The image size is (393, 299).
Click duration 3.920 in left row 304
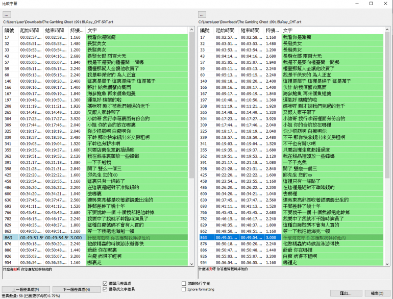pyautogui.click(x=76, y=119)
